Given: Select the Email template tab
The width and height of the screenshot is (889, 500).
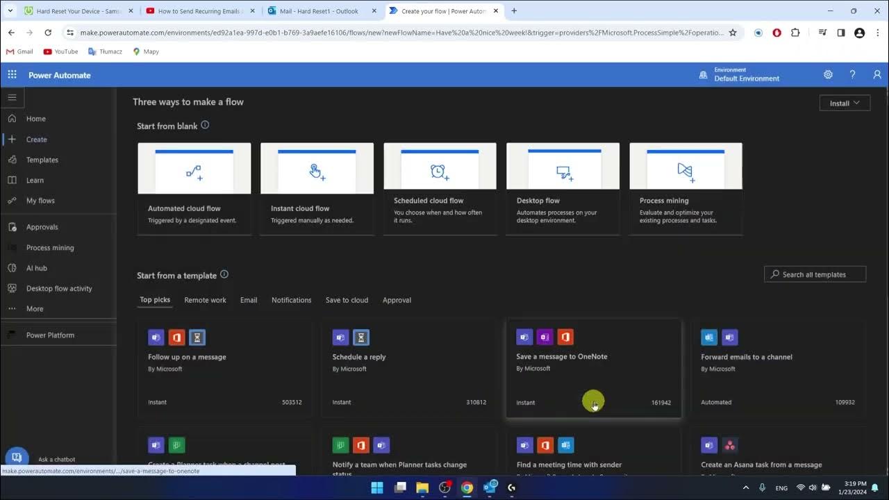Looking at the screenshot, I should pos(249,300).
